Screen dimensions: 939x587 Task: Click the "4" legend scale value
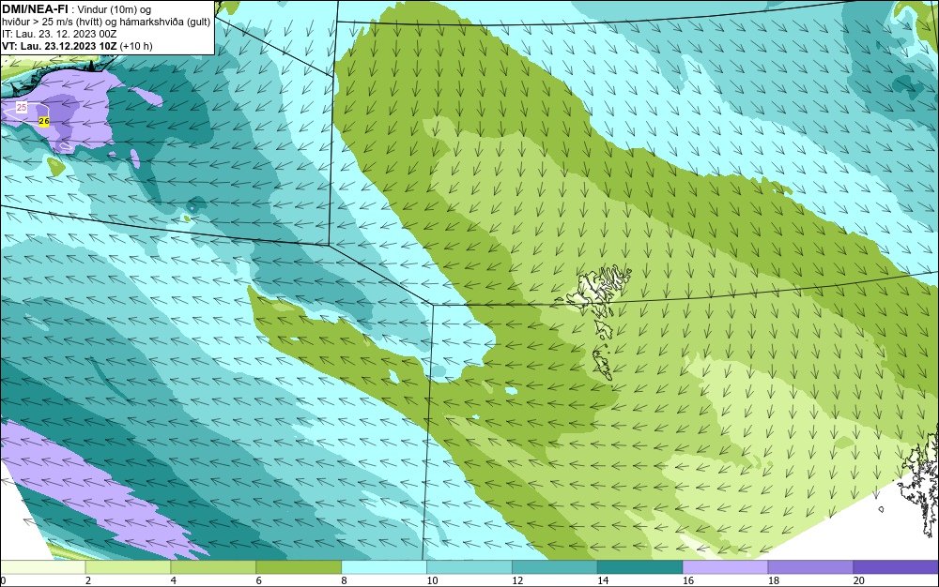click(x=173, y=580)
